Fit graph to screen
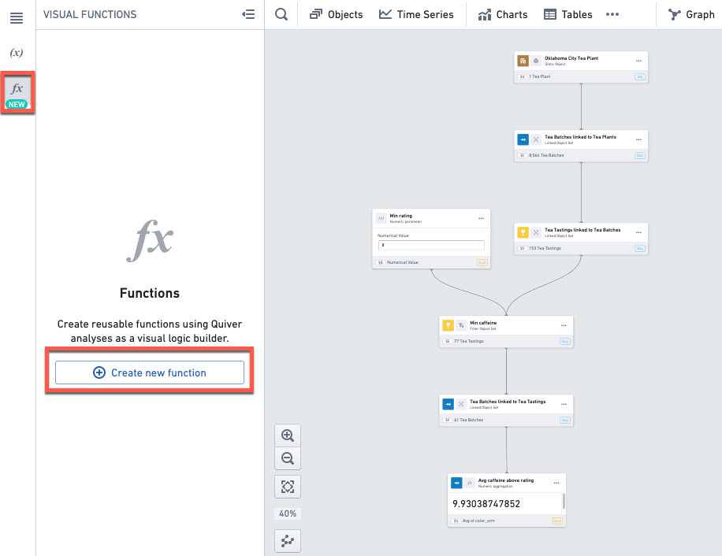This screenshot has width=722, height=556. (x=288, y=487)
